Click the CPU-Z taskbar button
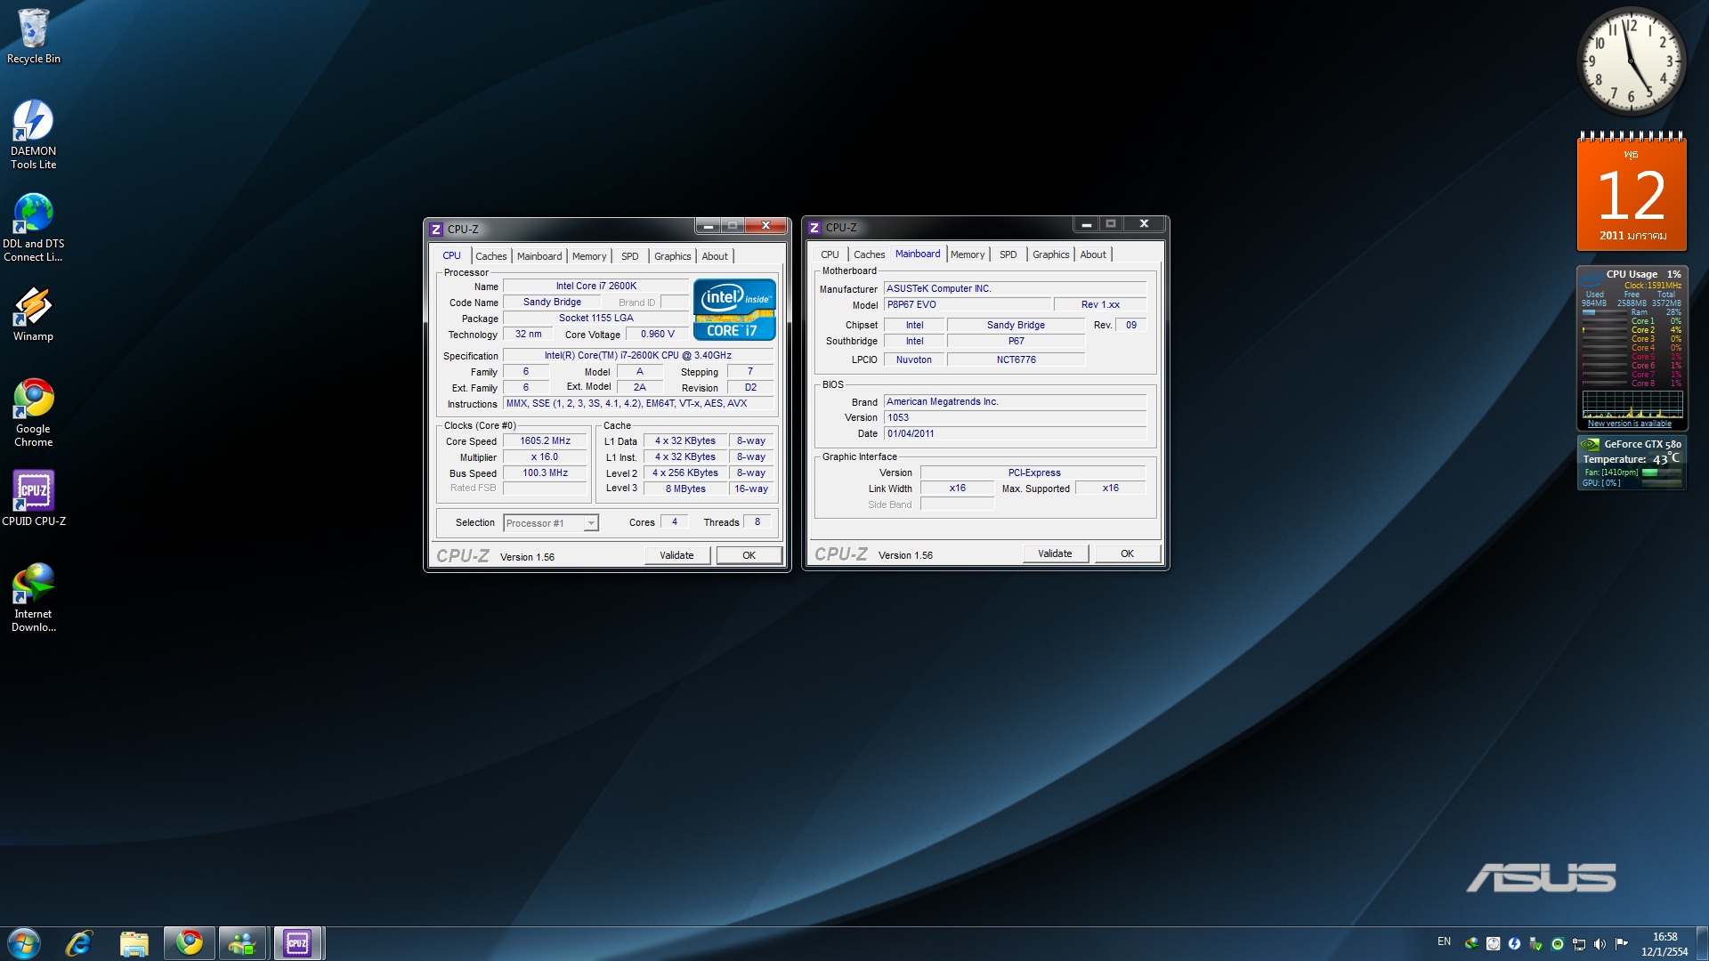 [x=297, y=943]
